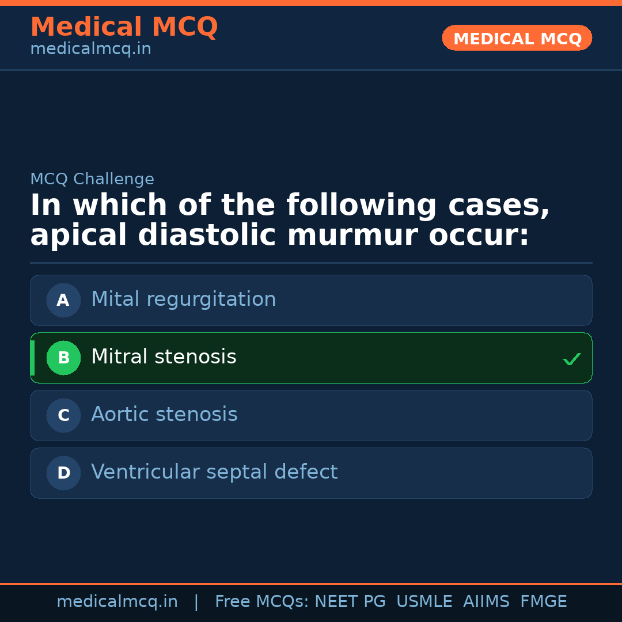Image resolution: width=622 pixels, height=622 pixels.
Task: Switch to the NEET PG category
Action: click(x=350, y=601)
